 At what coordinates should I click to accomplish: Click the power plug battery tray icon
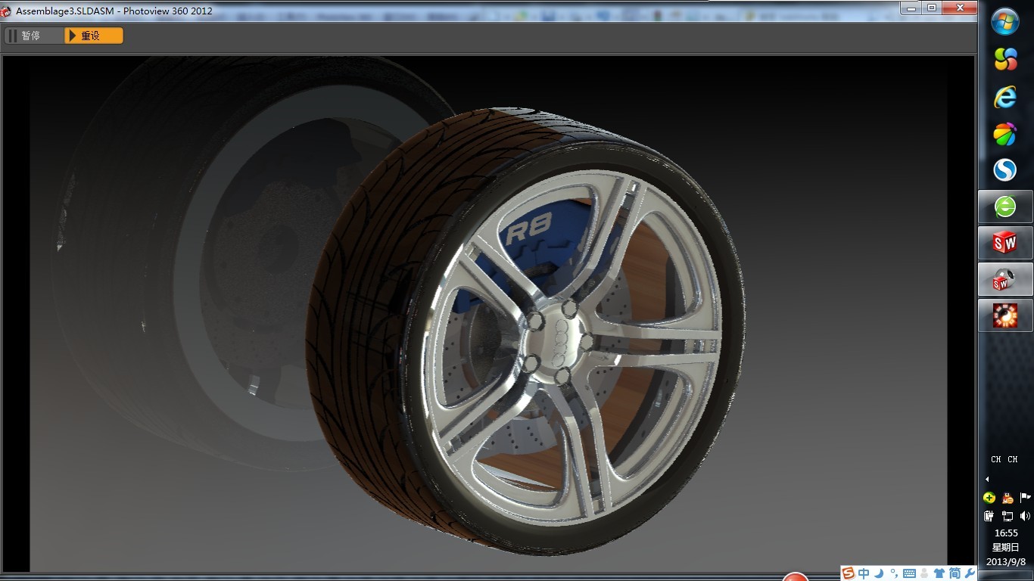pos(989,516)
